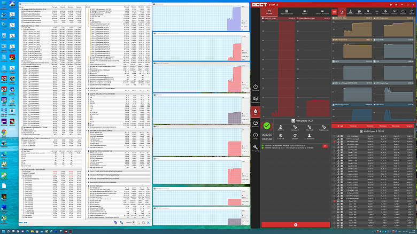Click the red hamburger view button in OCCT monitoring toolbar
Image resolution: width=417 pixels, height=234 pixels.
coord(334,12)
